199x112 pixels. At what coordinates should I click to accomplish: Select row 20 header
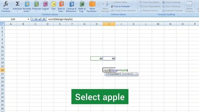tap(2, 86)
